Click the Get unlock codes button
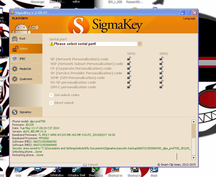The image size is (216, 177). (x=65, y=95)
